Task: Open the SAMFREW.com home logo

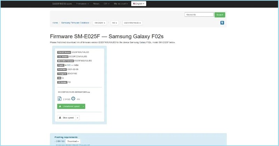Action: 62,4
